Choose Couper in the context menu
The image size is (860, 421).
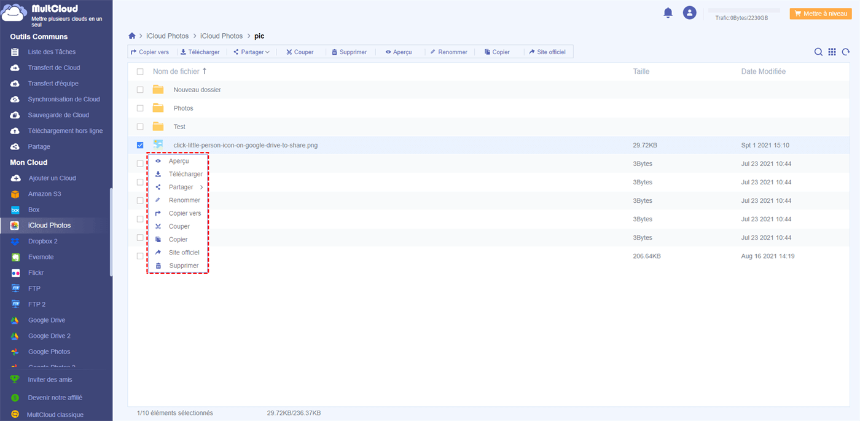[178, 226]
